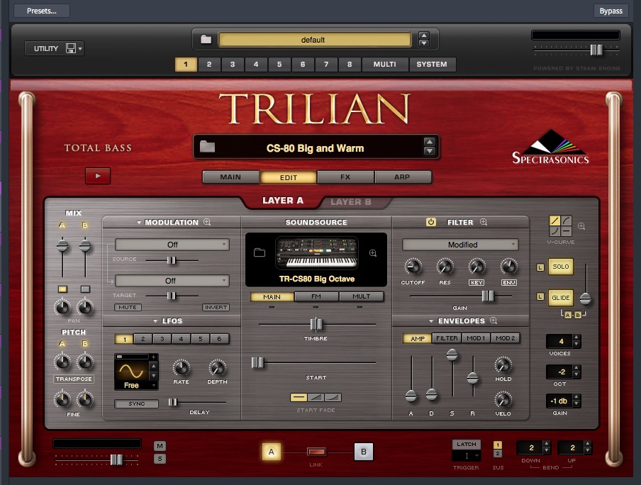Click the filter power icon
641x485 pixels.
point(430,222)
